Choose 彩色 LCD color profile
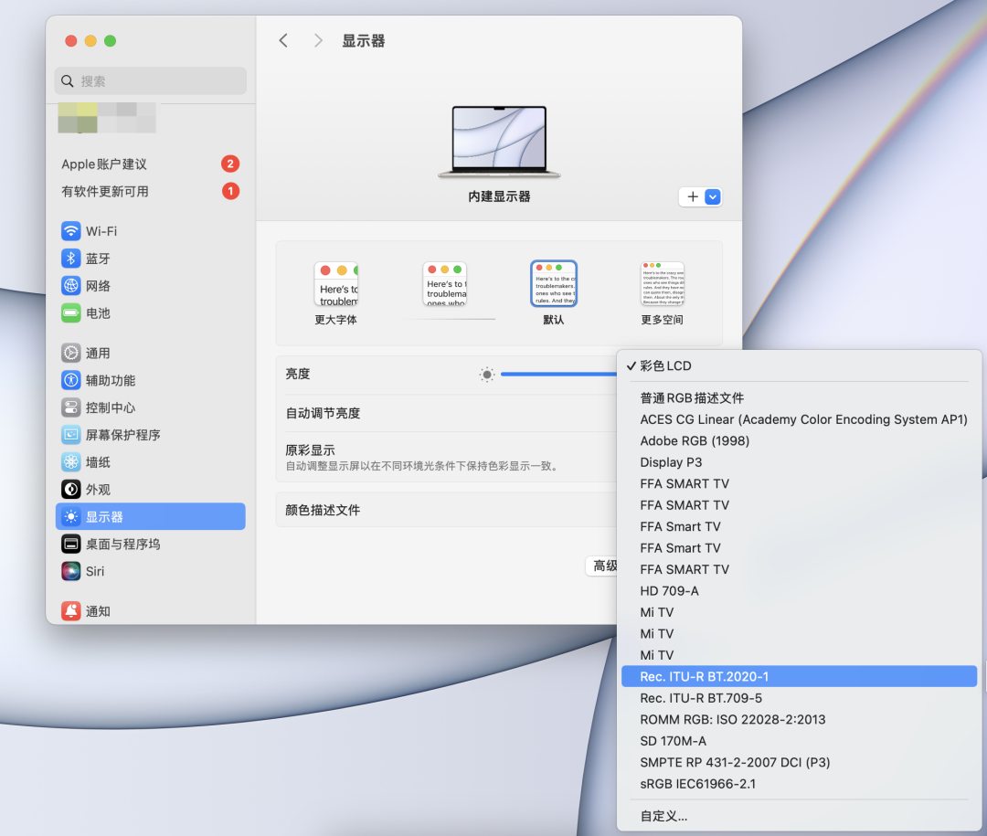This screenshot has width=987, height=836. (799, 365)
